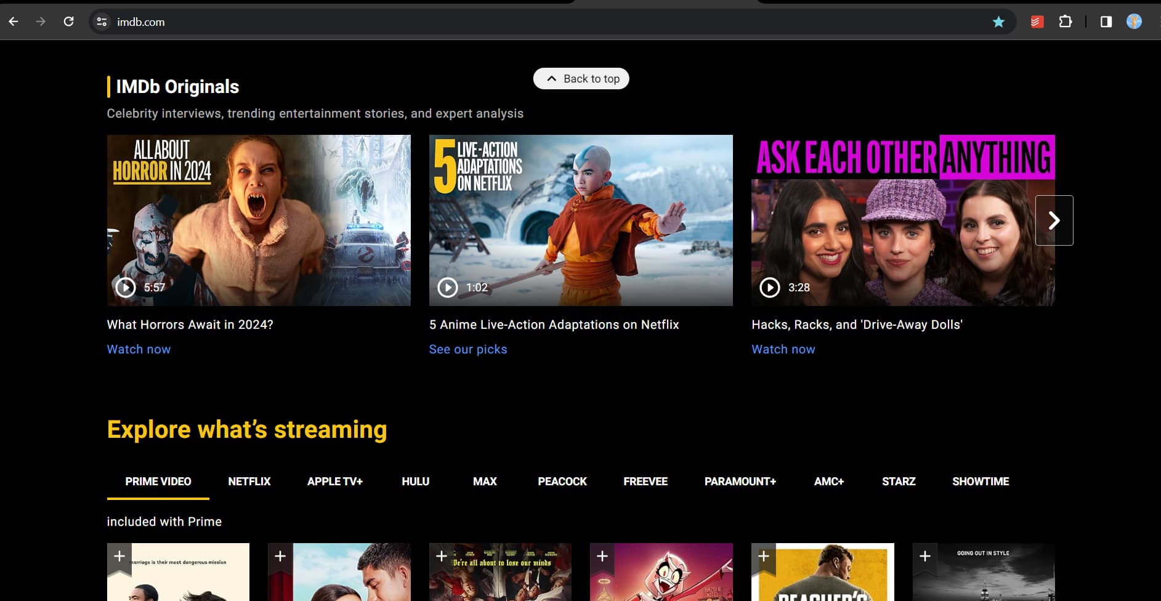Switch to the NETFLIX tab
Screen dimensions: 1161x601
(249, 482)
